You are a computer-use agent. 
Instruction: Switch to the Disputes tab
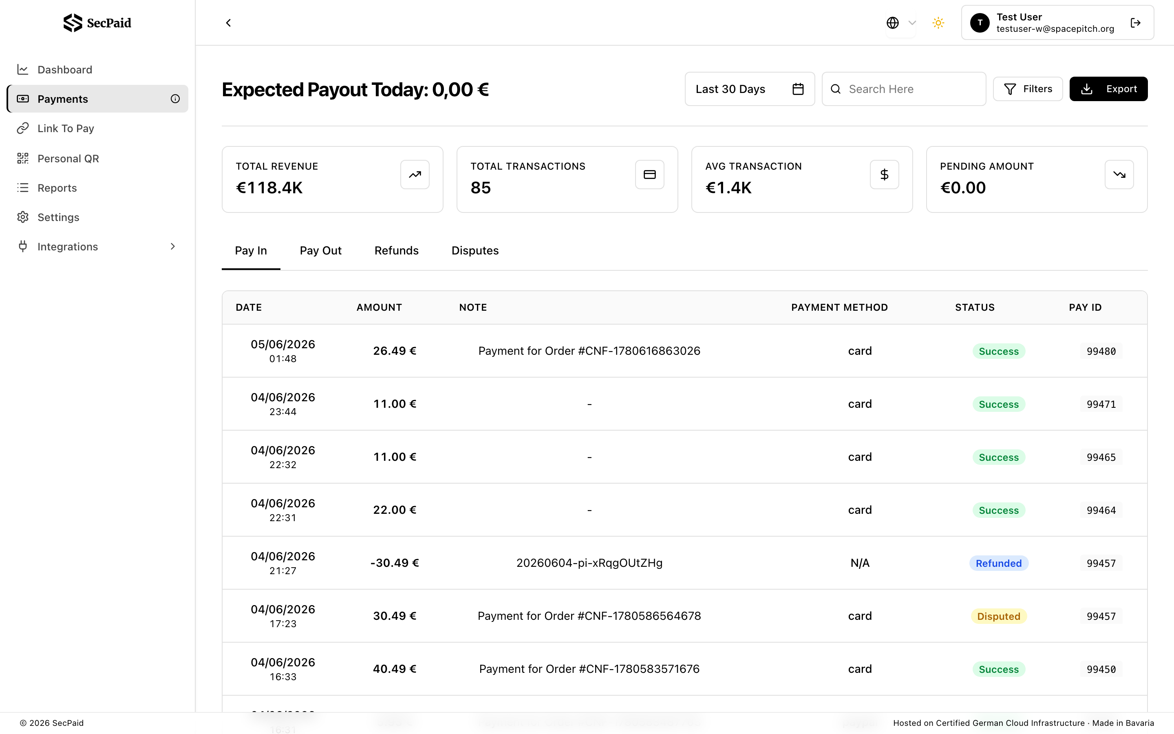[475, 250]
